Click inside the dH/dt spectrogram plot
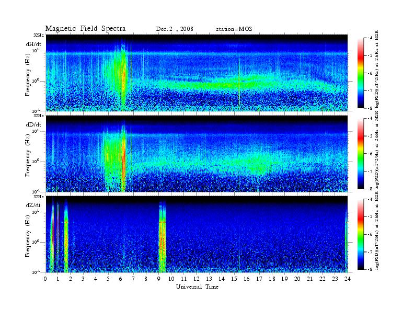The height and width of the screenshot is (320, 414). (197, 73)
